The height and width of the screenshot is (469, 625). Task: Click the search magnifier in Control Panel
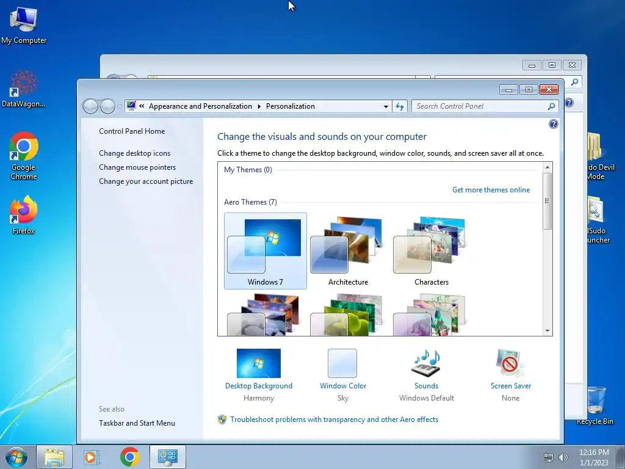tap(551, 106)
